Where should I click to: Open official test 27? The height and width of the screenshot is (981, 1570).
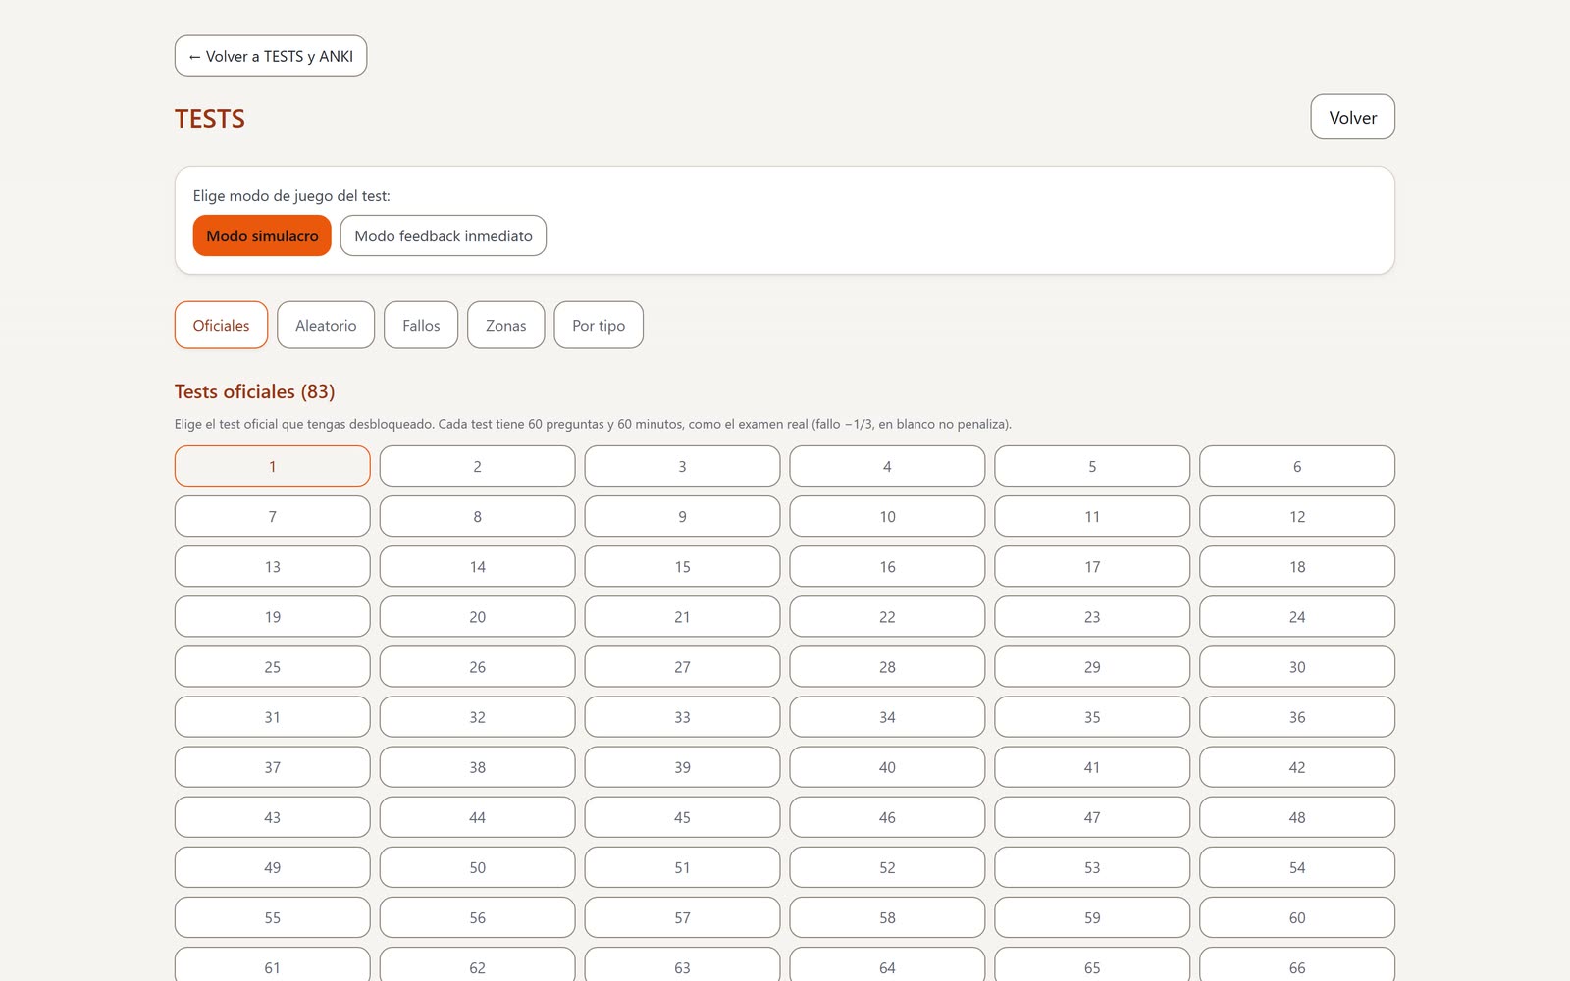pos(683,666)
